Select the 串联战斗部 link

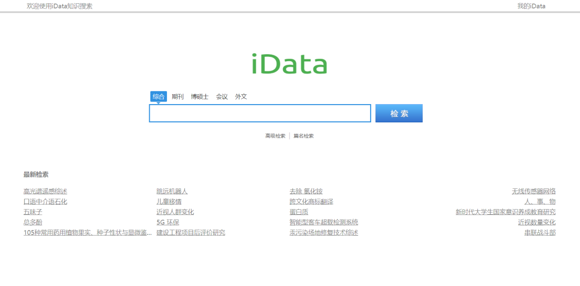pos(540,232)
